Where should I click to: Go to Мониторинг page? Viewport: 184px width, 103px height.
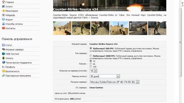click(x=12, y=11)
